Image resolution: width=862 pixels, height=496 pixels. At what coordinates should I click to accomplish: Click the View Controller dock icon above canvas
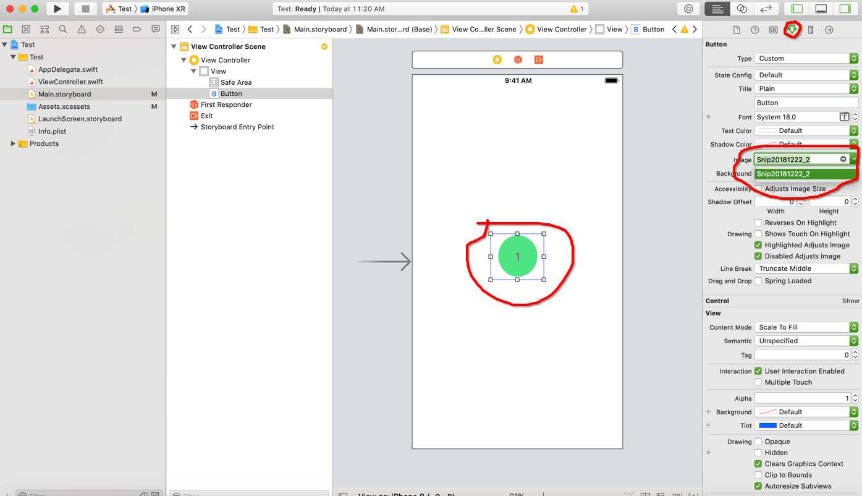[x=497, y=59]
